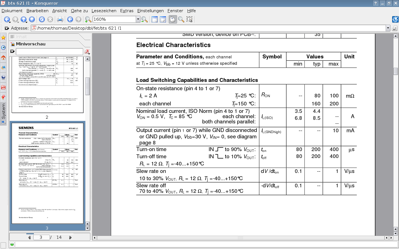Open the Lesezeichen menu

click(x=104, y=11)
